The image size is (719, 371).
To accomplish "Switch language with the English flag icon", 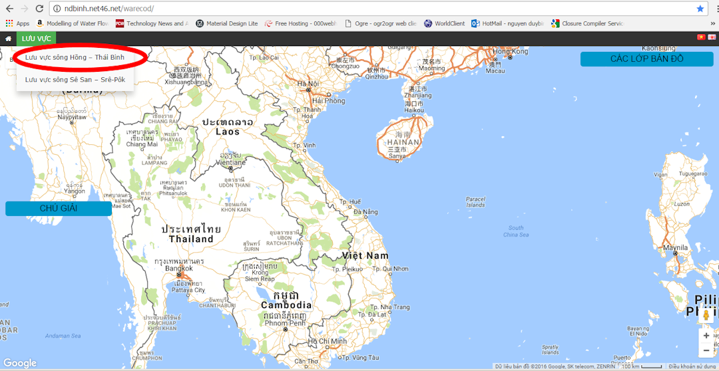I will coord(711,38).
